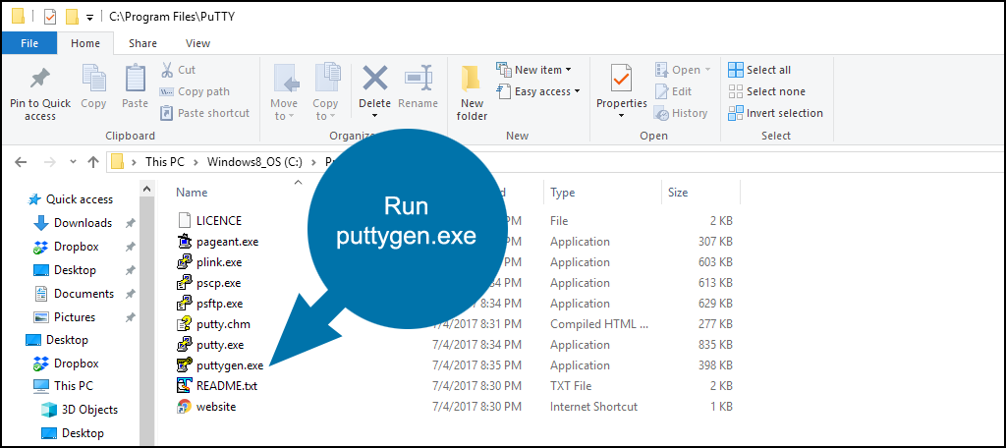
Task: Click the website Chrome shortcut icon
Action: (x=185, y=407)
